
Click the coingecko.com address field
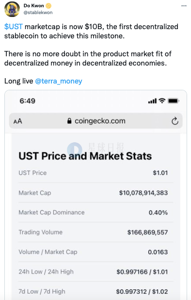95,121
